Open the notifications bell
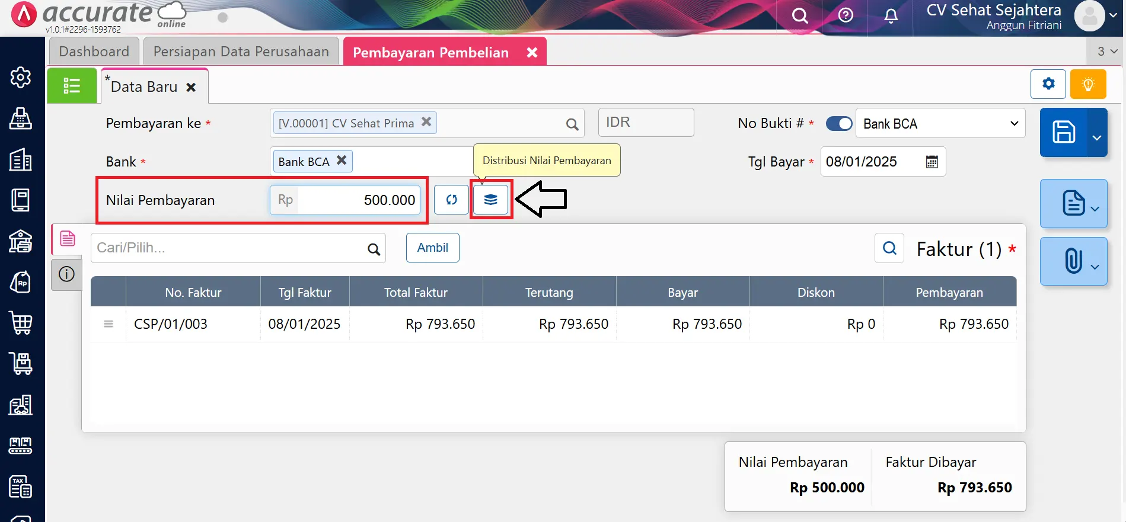This screenshot has width=1126, height=522. [x=891, y=15]
